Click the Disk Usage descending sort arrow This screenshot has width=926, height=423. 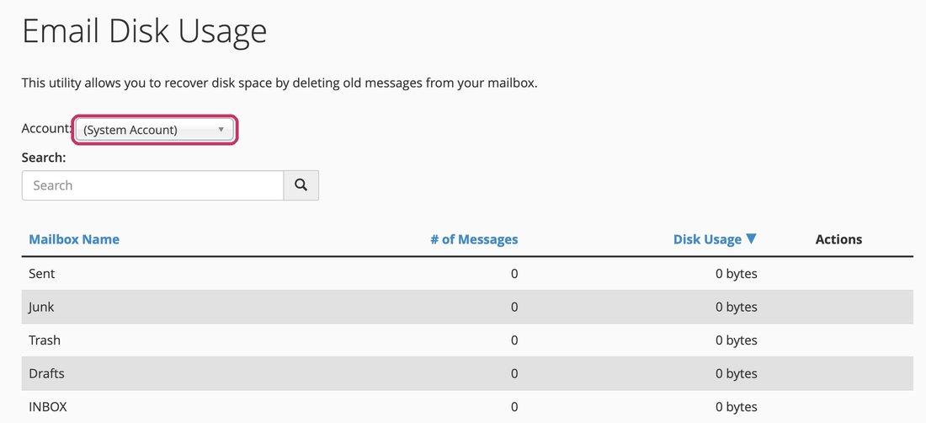click(751, 238)
